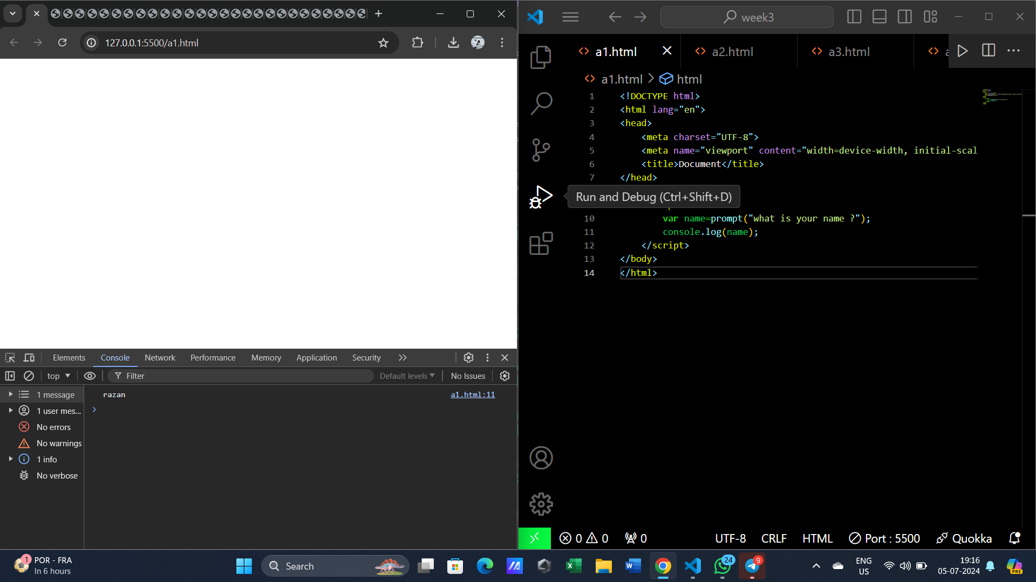Image resolution: width=1036 pixels, height=582 pixels.
Task: Open the VS Code hamburger menu
Action: click(x=570, y=17)
